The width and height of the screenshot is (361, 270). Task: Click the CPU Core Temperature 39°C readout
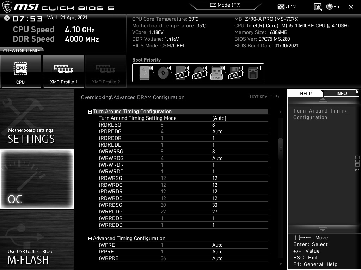[x=165, y=19]
